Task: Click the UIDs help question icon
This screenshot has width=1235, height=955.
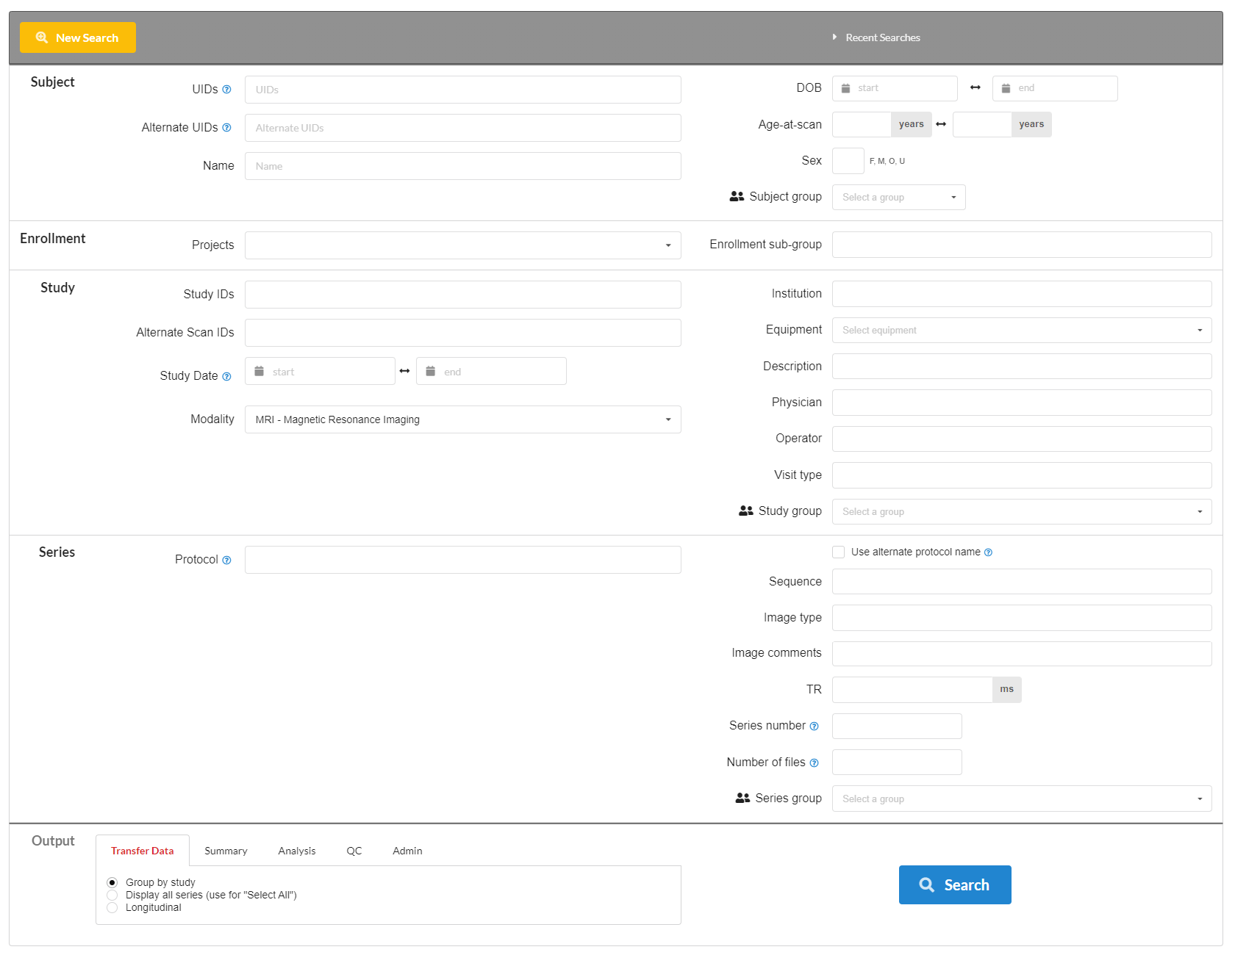Action: pos(226,90)
